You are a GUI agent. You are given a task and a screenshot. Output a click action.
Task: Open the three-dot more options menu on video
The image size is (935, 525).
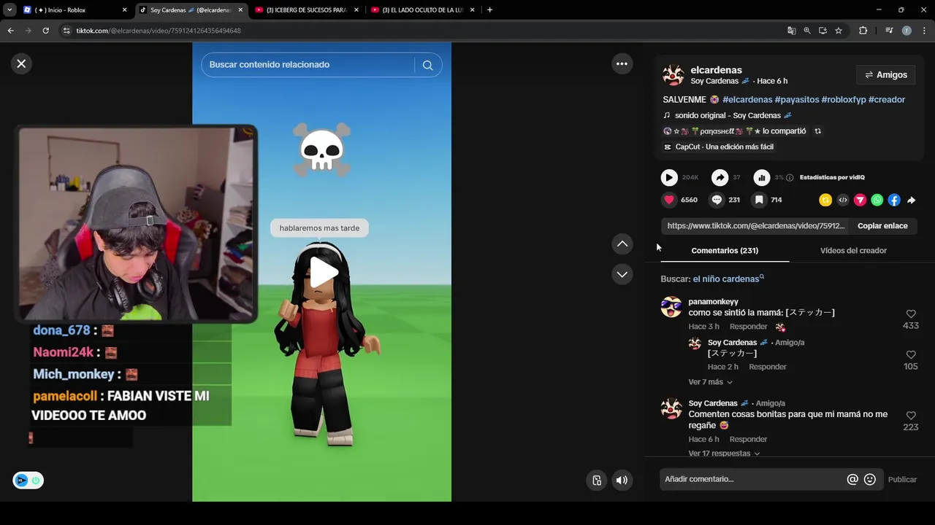click(x=622, y=64)
